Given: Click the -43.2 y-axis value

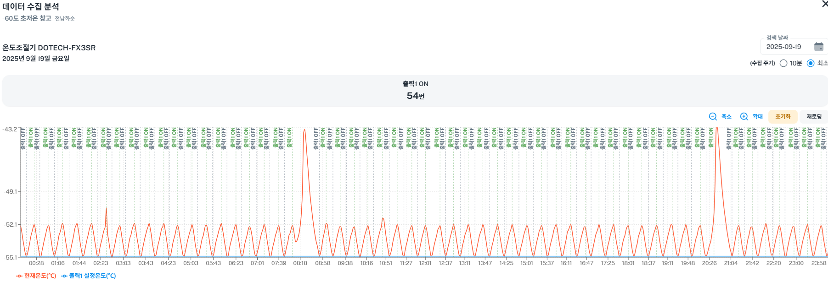Looking at the screenshot, I should click(x=10, y=130).
